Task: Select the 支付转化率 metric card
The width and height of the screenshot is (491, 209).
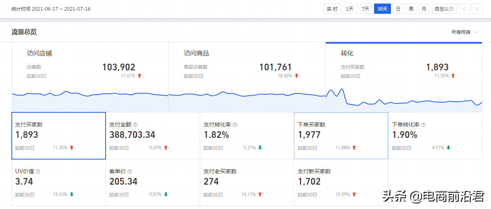Action: point(247,136)
